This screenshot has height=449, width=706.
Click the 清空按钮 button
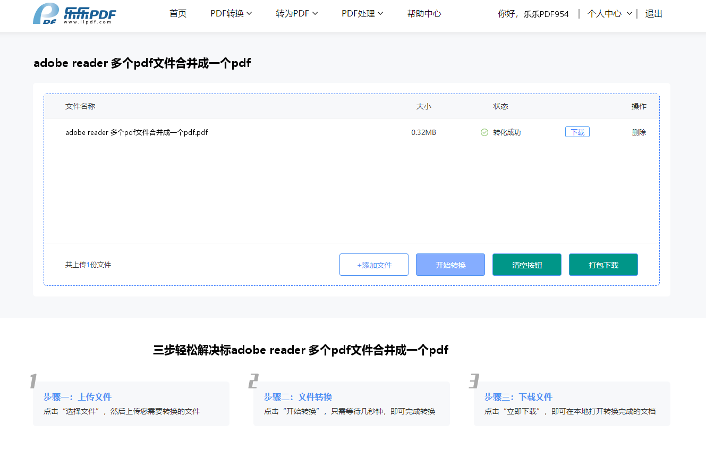pyautogui.click(x=527, y=265)
